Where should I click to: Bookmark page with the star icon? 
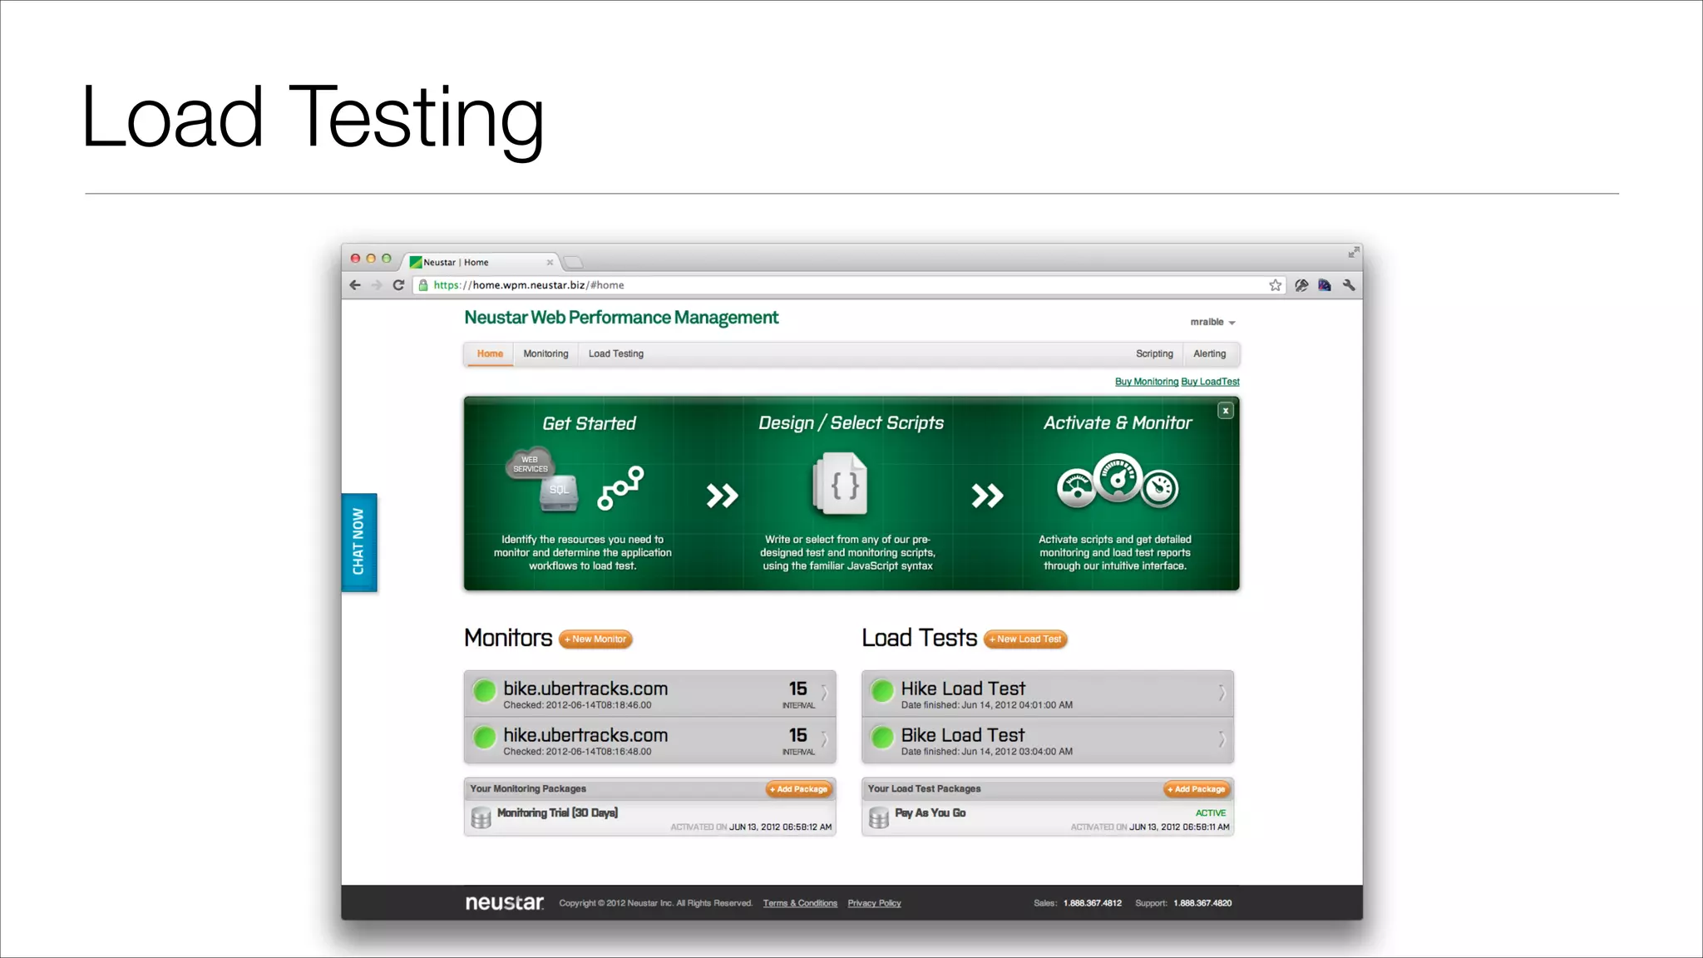point(1275,285)
